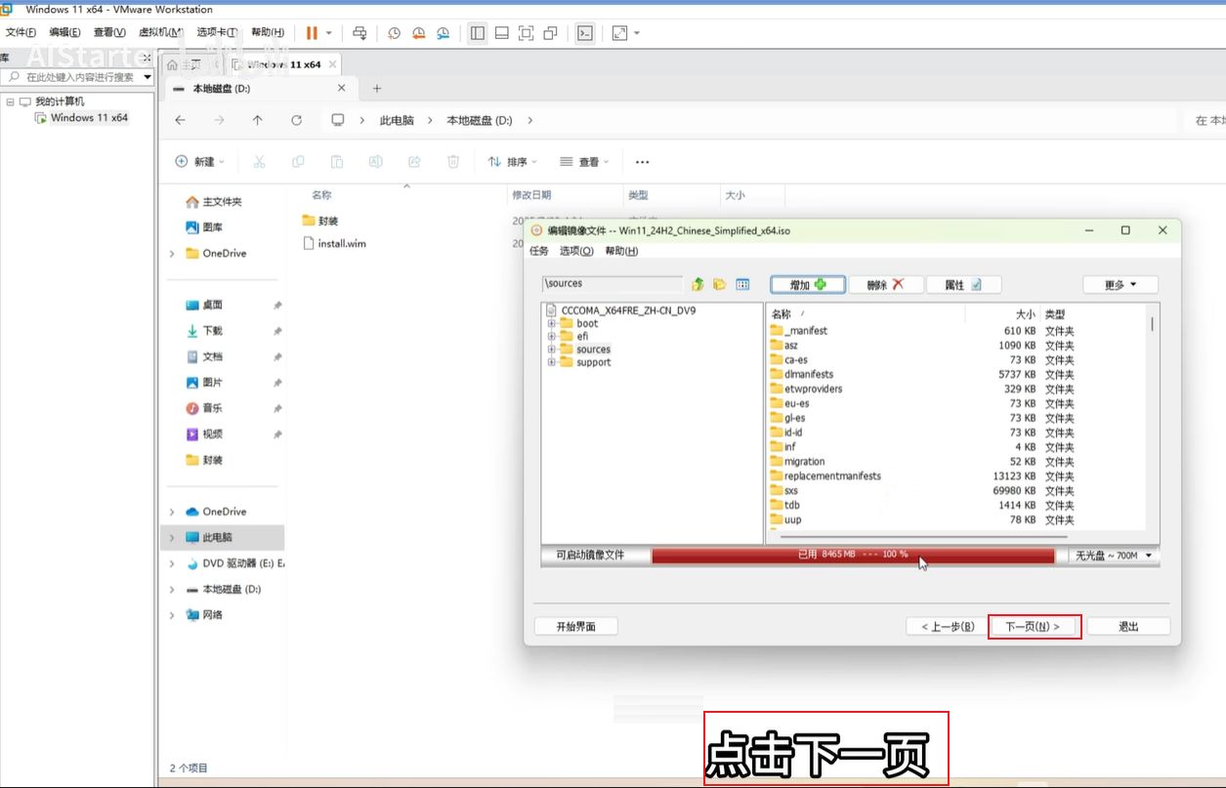This screenshot has width=1226, height=788.
Task: Click the red used-space progress bar
Action: [x=852, y=556]
